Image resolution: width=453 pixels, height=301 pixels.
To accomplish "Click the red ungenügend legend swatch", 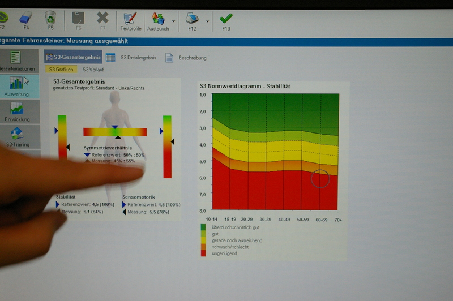I will 203,253.
